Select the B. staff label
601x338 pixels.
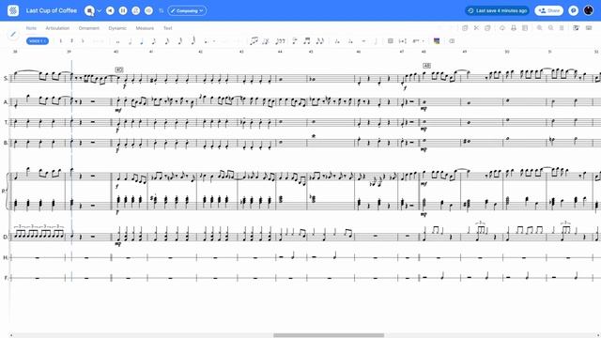pyautogui.click(x=6, y=143)
